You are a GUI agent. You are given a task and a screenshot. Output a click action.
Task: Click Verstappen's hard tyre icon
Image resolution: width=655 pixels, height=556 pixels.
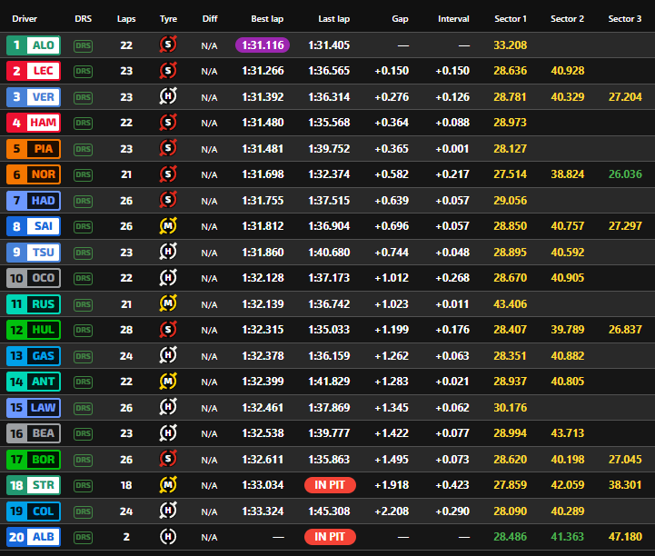point(168,96)
